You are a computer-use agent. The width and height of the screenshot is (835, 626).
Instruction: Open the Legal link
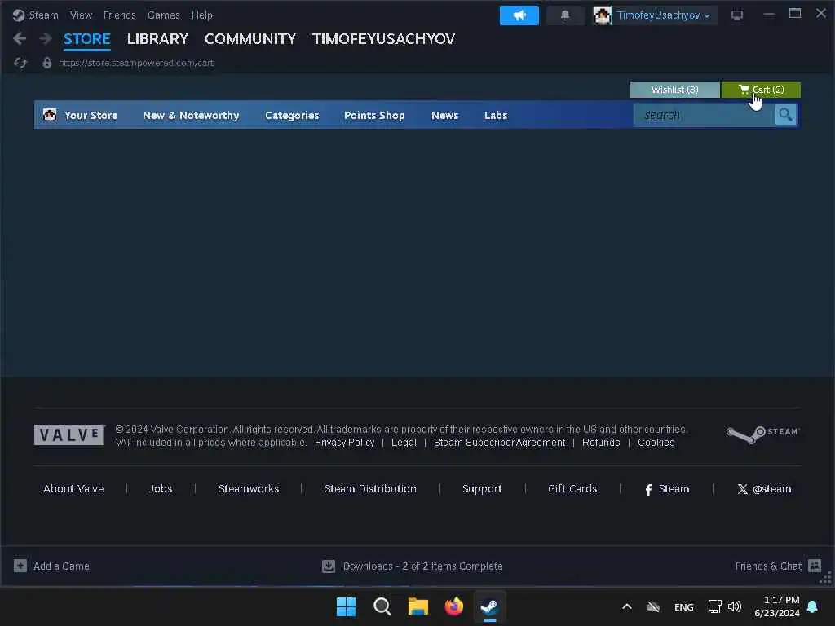pyautogui.click(x=404, y=443)
